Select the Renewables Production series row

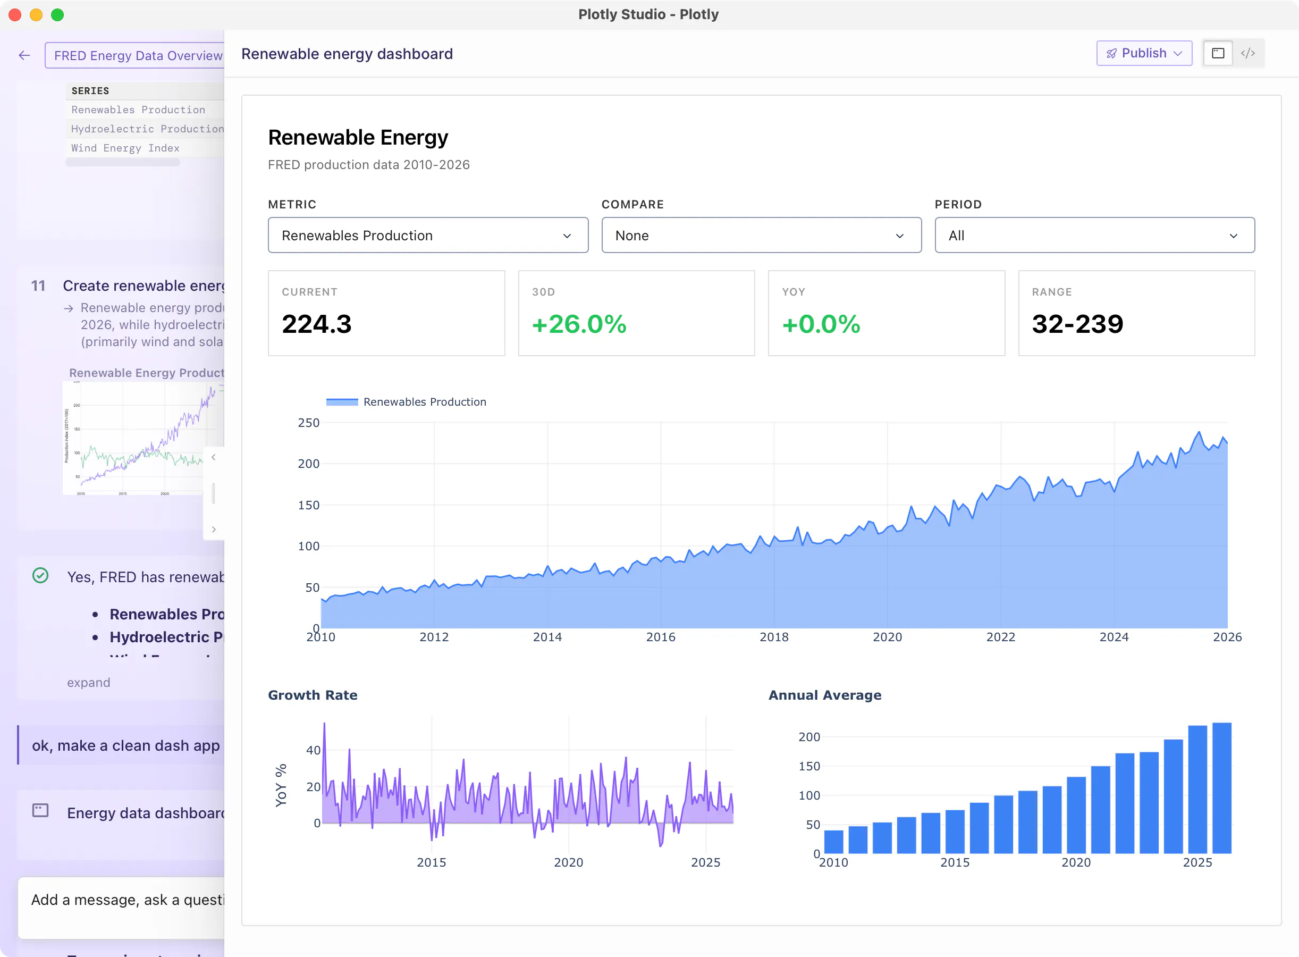tap(145, 110)
